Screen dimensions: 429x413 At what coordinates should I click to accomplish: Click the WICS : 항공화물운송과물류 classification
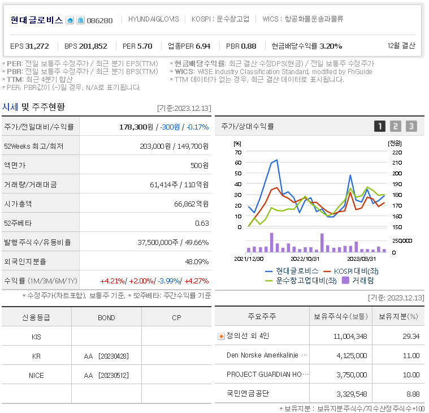pyautogui.click(x=302, y=19)
